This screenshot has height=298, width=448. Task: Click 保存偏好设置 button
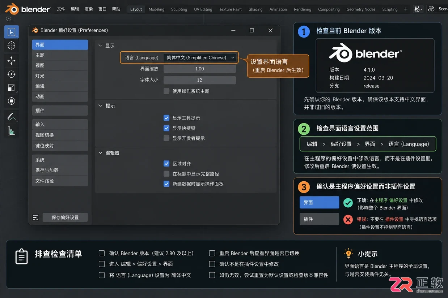click(65, 217)
